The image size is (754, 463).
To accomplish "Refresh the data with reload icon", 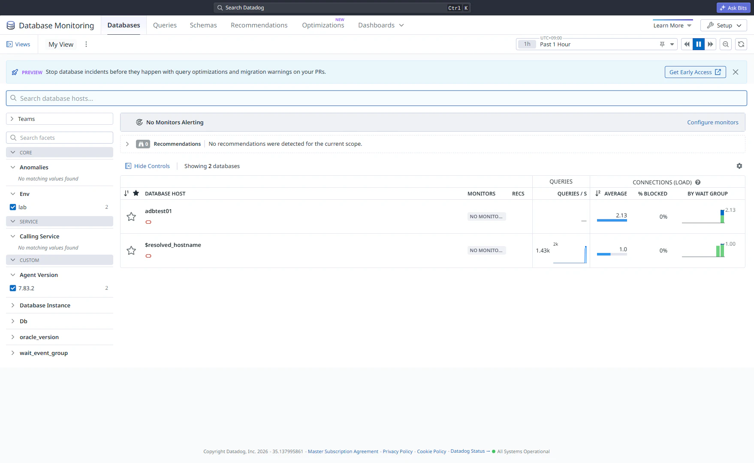I will click(x=741, y=44).
